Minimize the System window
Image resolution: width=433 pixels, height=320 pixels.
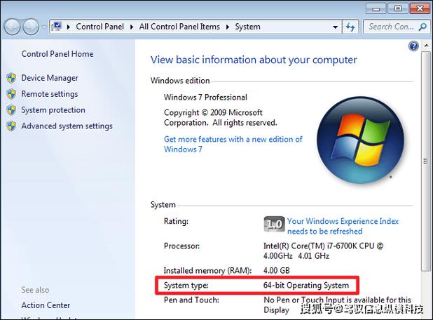coord(376,8)
